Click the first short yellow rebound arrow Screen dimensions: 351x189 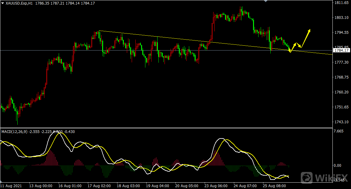pos(293,47)
